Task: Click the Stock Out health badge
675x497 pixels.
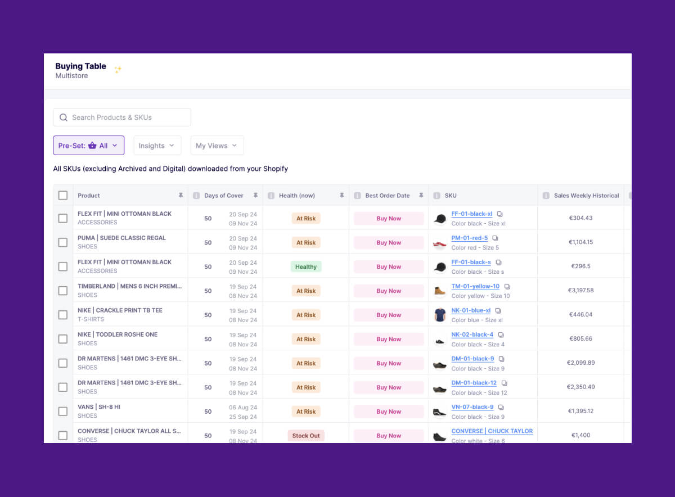Action: (x=306, y=436)
